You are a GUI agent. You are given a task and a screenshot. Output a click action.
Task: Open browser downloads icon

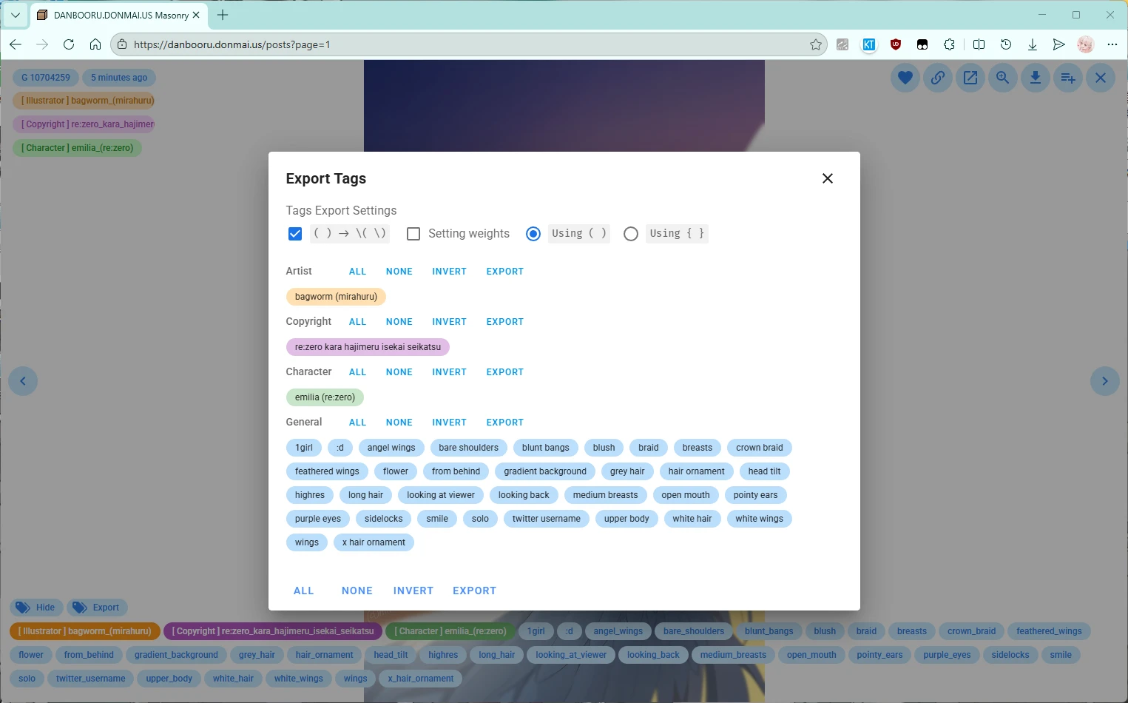pos(1033,44)
